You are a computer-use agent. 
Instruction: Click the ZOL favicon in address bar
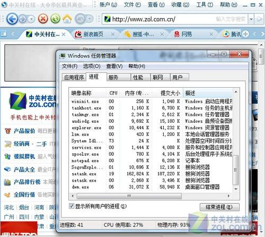[107, 19]
